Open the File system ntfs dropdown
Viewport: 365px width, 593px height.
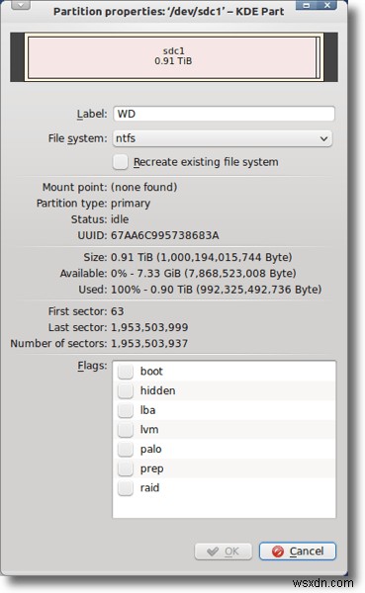(223, 138)
